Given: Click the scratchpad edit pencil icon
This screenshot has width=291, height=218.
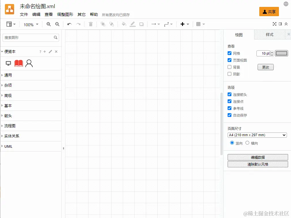Looking at the screenshot, I should [50, 52].
